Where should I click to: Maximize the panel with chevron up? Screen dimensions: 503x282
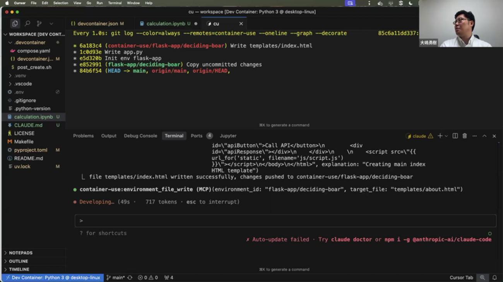484,136
